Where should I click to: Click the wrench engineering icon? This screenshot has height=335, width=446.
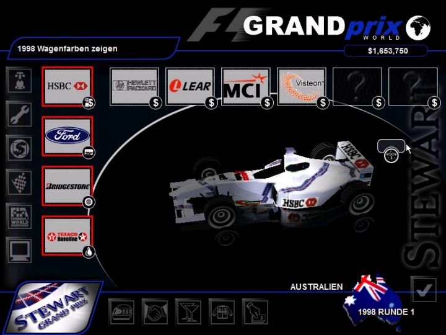click(19, 114)
